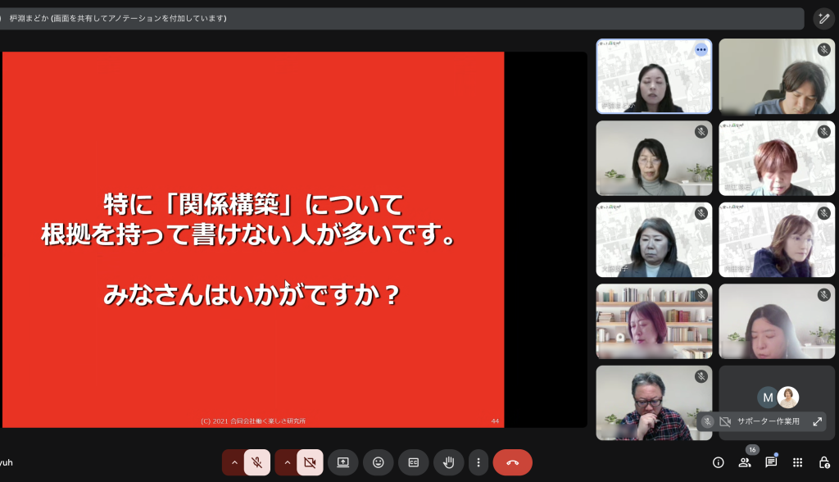Toggle closed captions on
Image resolution: width=839 pixels, height=482 pixels.
coord(413,462)
